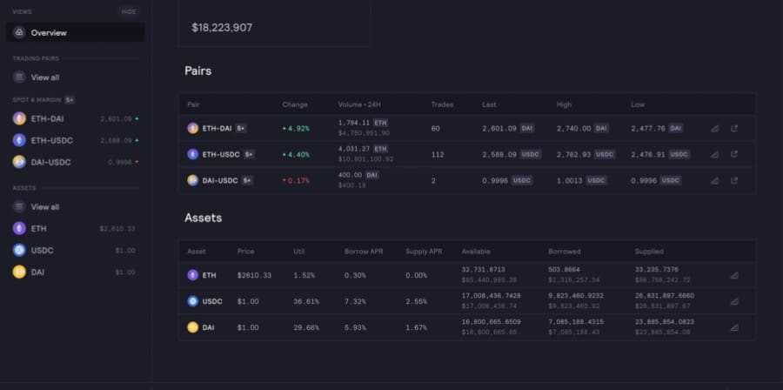Open ETH-USDC pair in sidebar
The height and width of the screenshot is (390, 783).
click(x=50, y=140)
